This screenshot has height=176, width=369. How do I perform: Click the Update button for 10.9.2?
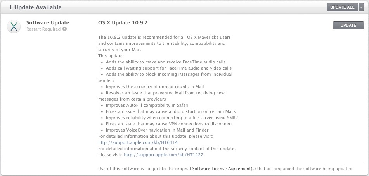tap(348, 26)
